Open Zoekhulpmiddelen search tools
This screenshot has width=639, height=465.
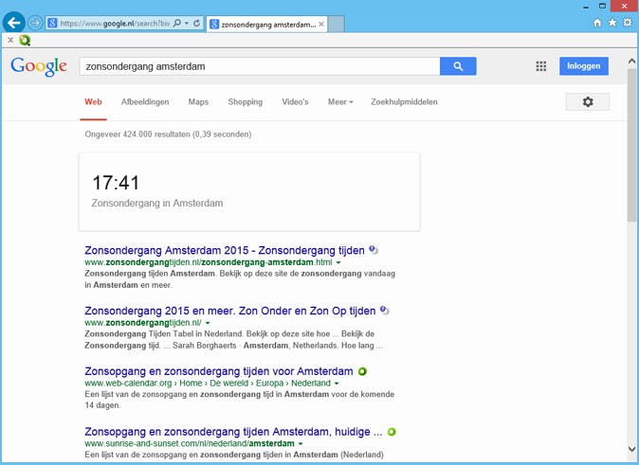(404, 101)
